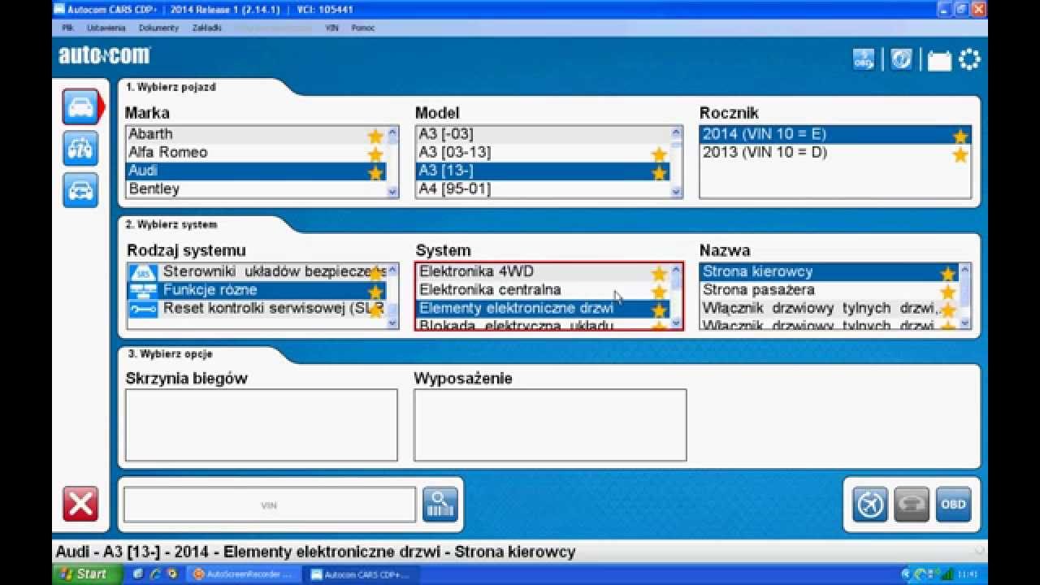
Task: Open the VIN menu
Action: coord(331,27)
